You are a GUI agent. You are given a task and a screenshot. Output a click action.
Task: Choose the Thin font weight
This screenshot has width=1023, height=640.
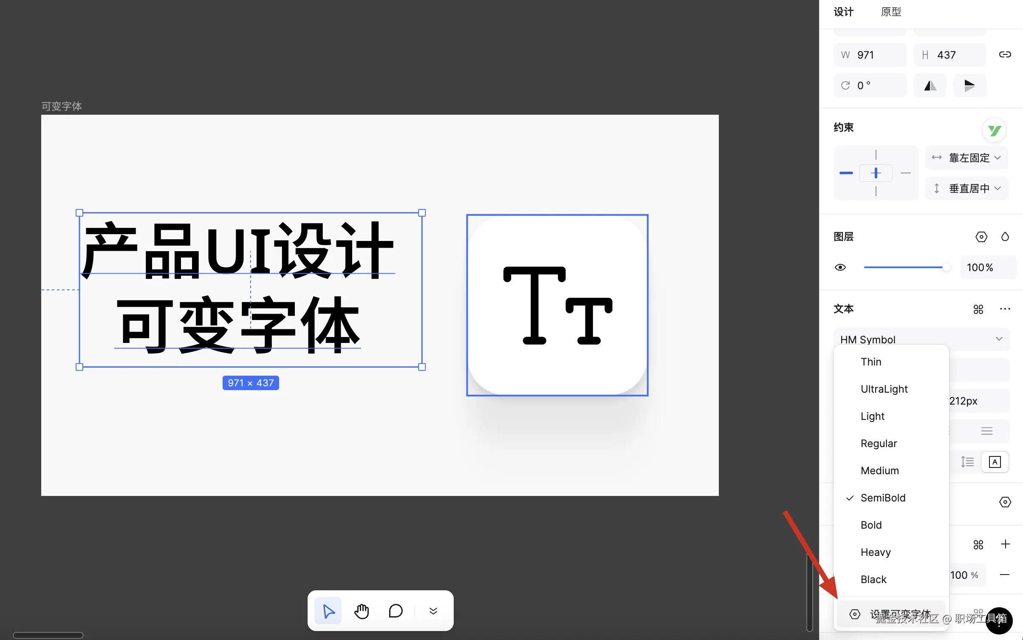click(871, 362)
